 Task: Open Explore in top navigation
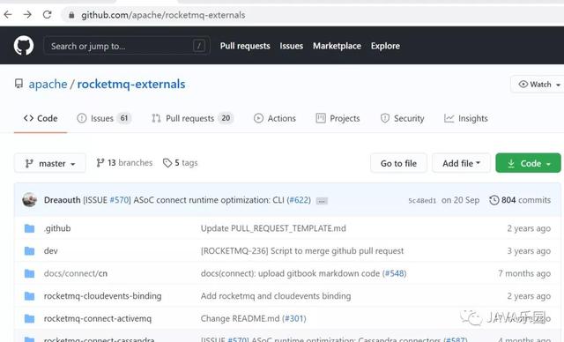[385, 46]
